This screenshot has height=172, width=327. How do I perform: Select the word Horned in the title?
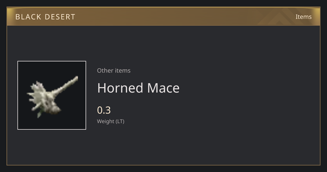tap(120, 88)
